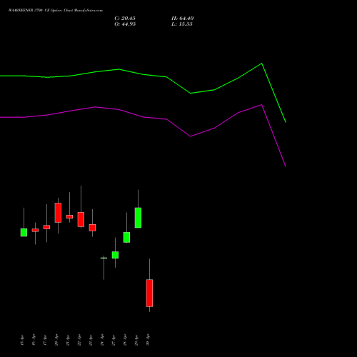Select the 16 Apr date label
The height and width of the screenshot is (357, 357).
coord(34,340)
